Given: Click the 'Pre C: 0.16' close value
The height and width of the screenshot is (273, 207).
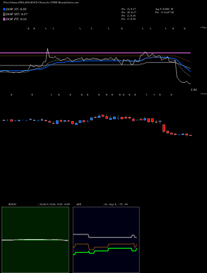Looking at the screenshot, I should click(129, 19).
